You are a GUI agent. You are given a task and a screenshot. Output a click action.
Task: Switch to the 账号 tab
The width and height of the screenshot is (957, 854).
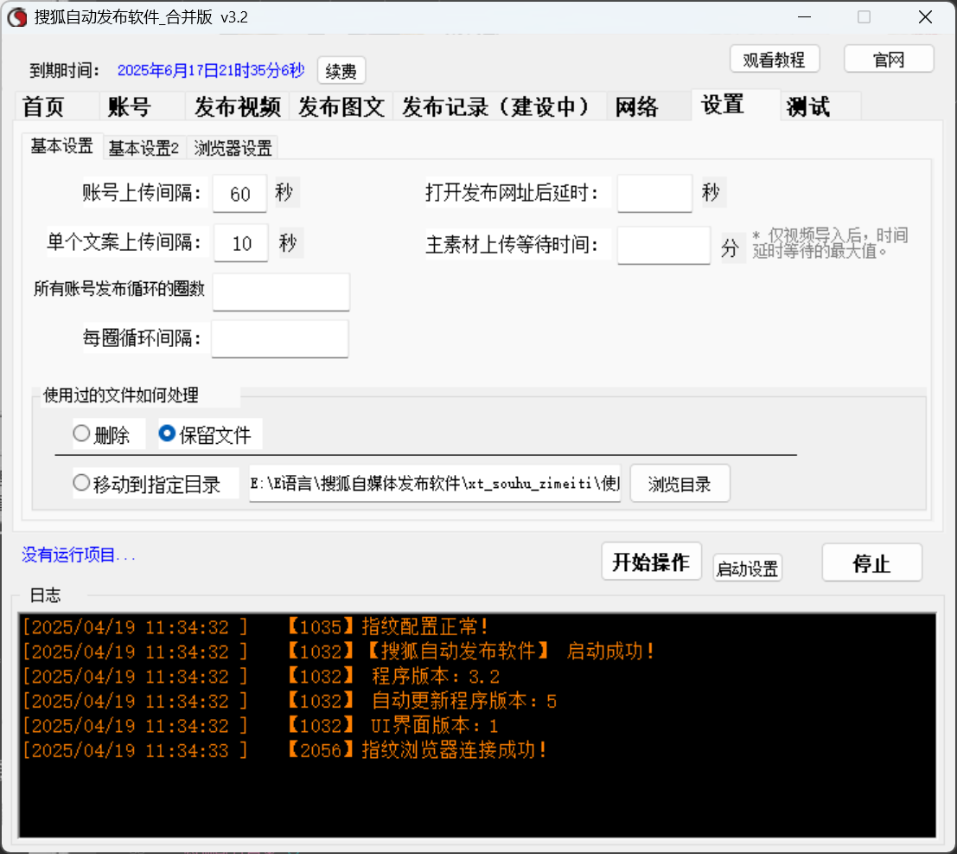tap(142, 106)
